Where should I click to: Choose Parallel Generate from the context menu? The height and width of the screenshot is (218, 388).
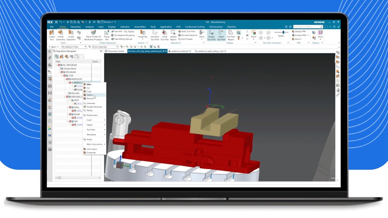click(95, 107)
